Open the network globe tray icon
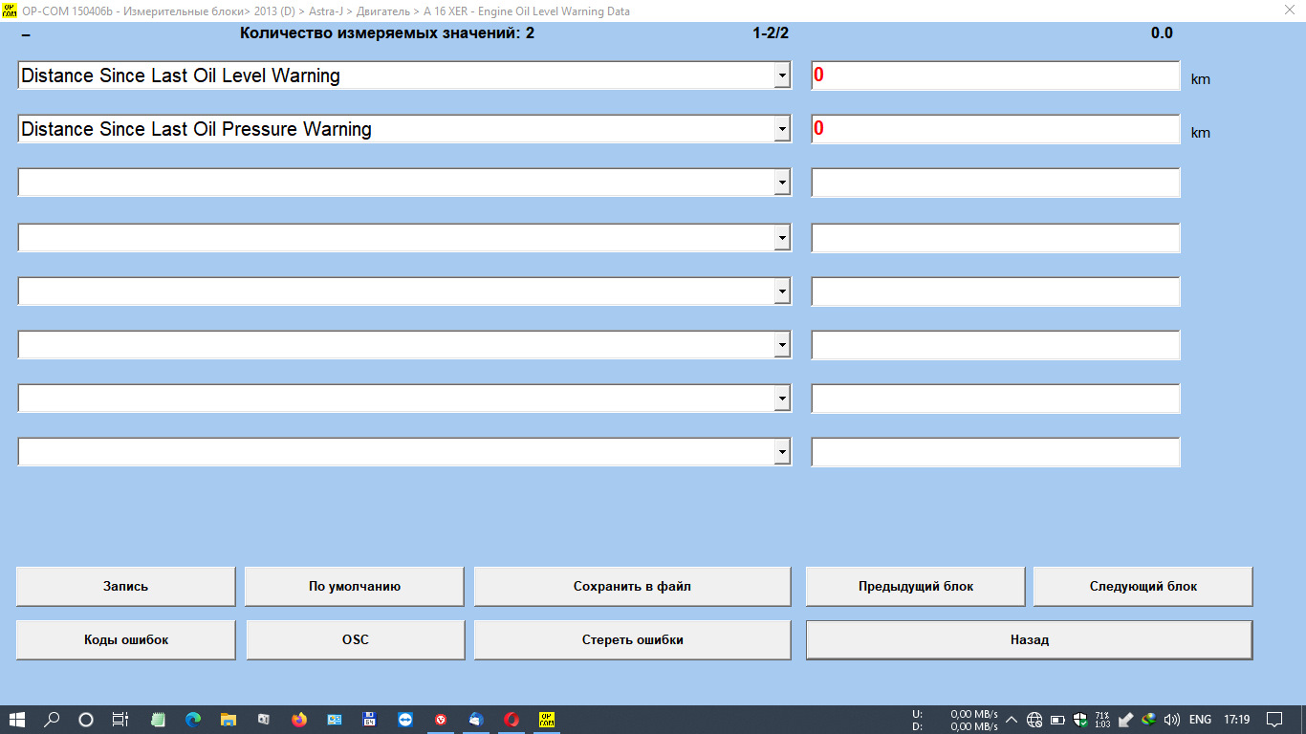 point(1034,720)
